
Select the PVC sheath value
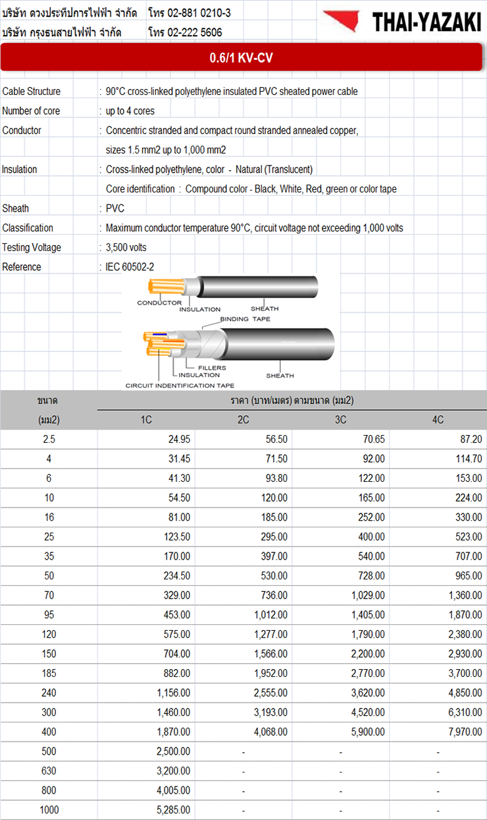click(115, 208)
